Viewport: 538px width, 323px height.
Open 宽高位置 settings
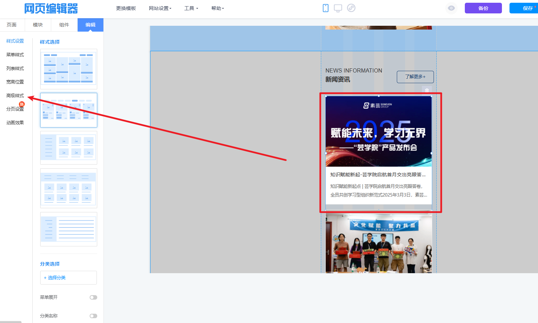[x=15, y=82]
